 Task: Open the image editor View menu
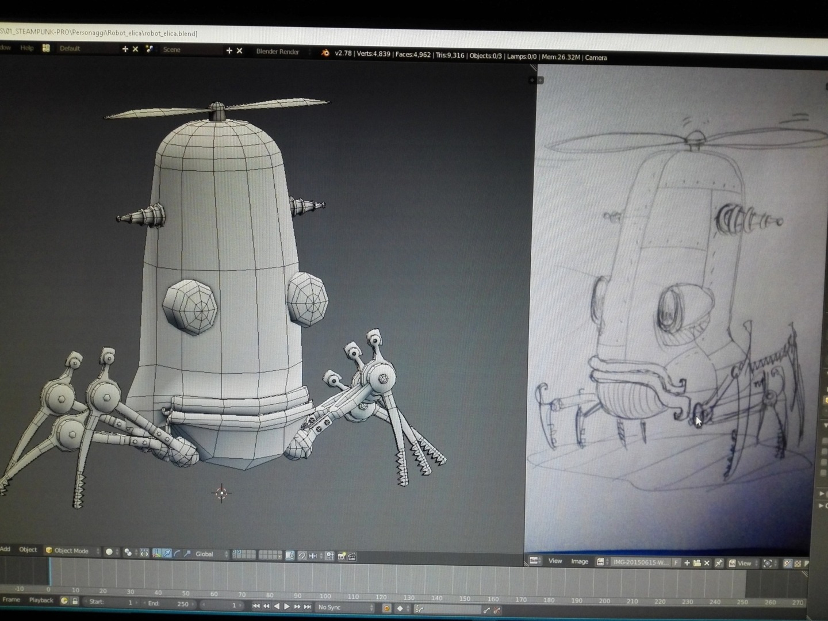pyautogui.click(x=555, y=561)
